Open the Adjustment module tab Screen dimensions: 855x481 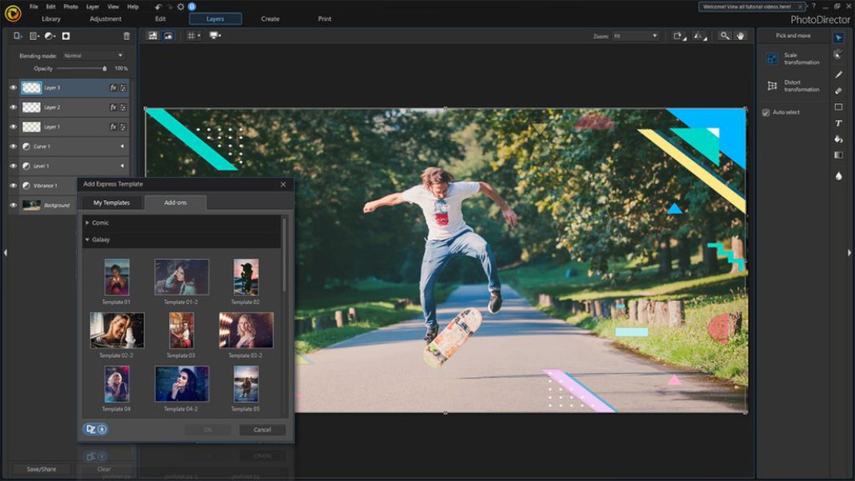click(x=106, y=18)
